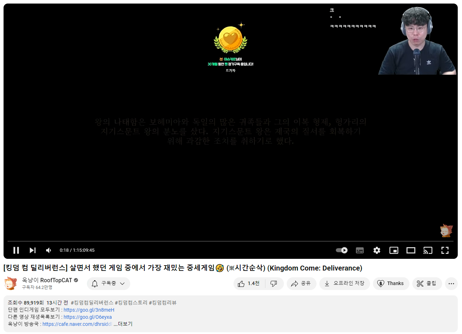Click the video progress bar

(231, 241)
